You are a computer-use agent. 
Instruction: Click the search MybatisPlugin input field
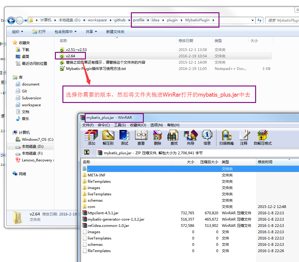click(x=283, y=20)
